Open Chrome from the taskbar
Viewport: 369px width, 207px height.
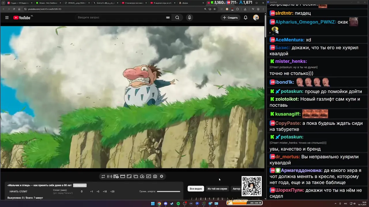click(159, 204)
